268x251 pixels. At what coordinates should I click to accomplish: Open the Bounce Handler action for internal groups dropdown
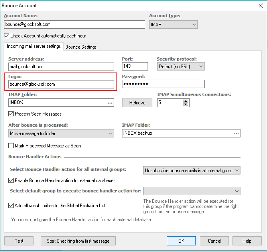(191, 171)
